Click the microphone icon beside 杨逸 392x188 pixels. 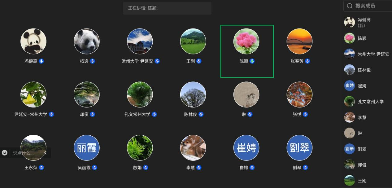(92, 61)
